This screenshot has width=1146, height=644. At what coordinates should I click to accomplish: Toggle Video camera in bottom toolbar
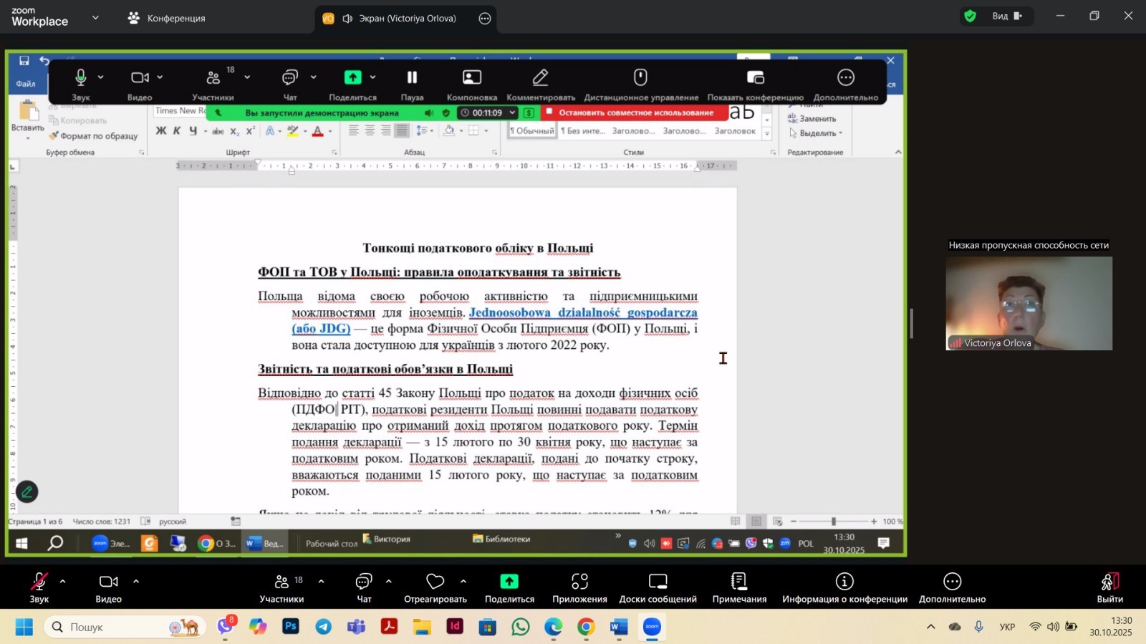[108, 582]
